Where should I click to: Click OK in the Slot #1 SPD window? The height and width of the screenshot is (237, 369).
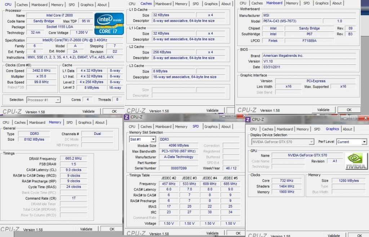click(x=238, y=233)
